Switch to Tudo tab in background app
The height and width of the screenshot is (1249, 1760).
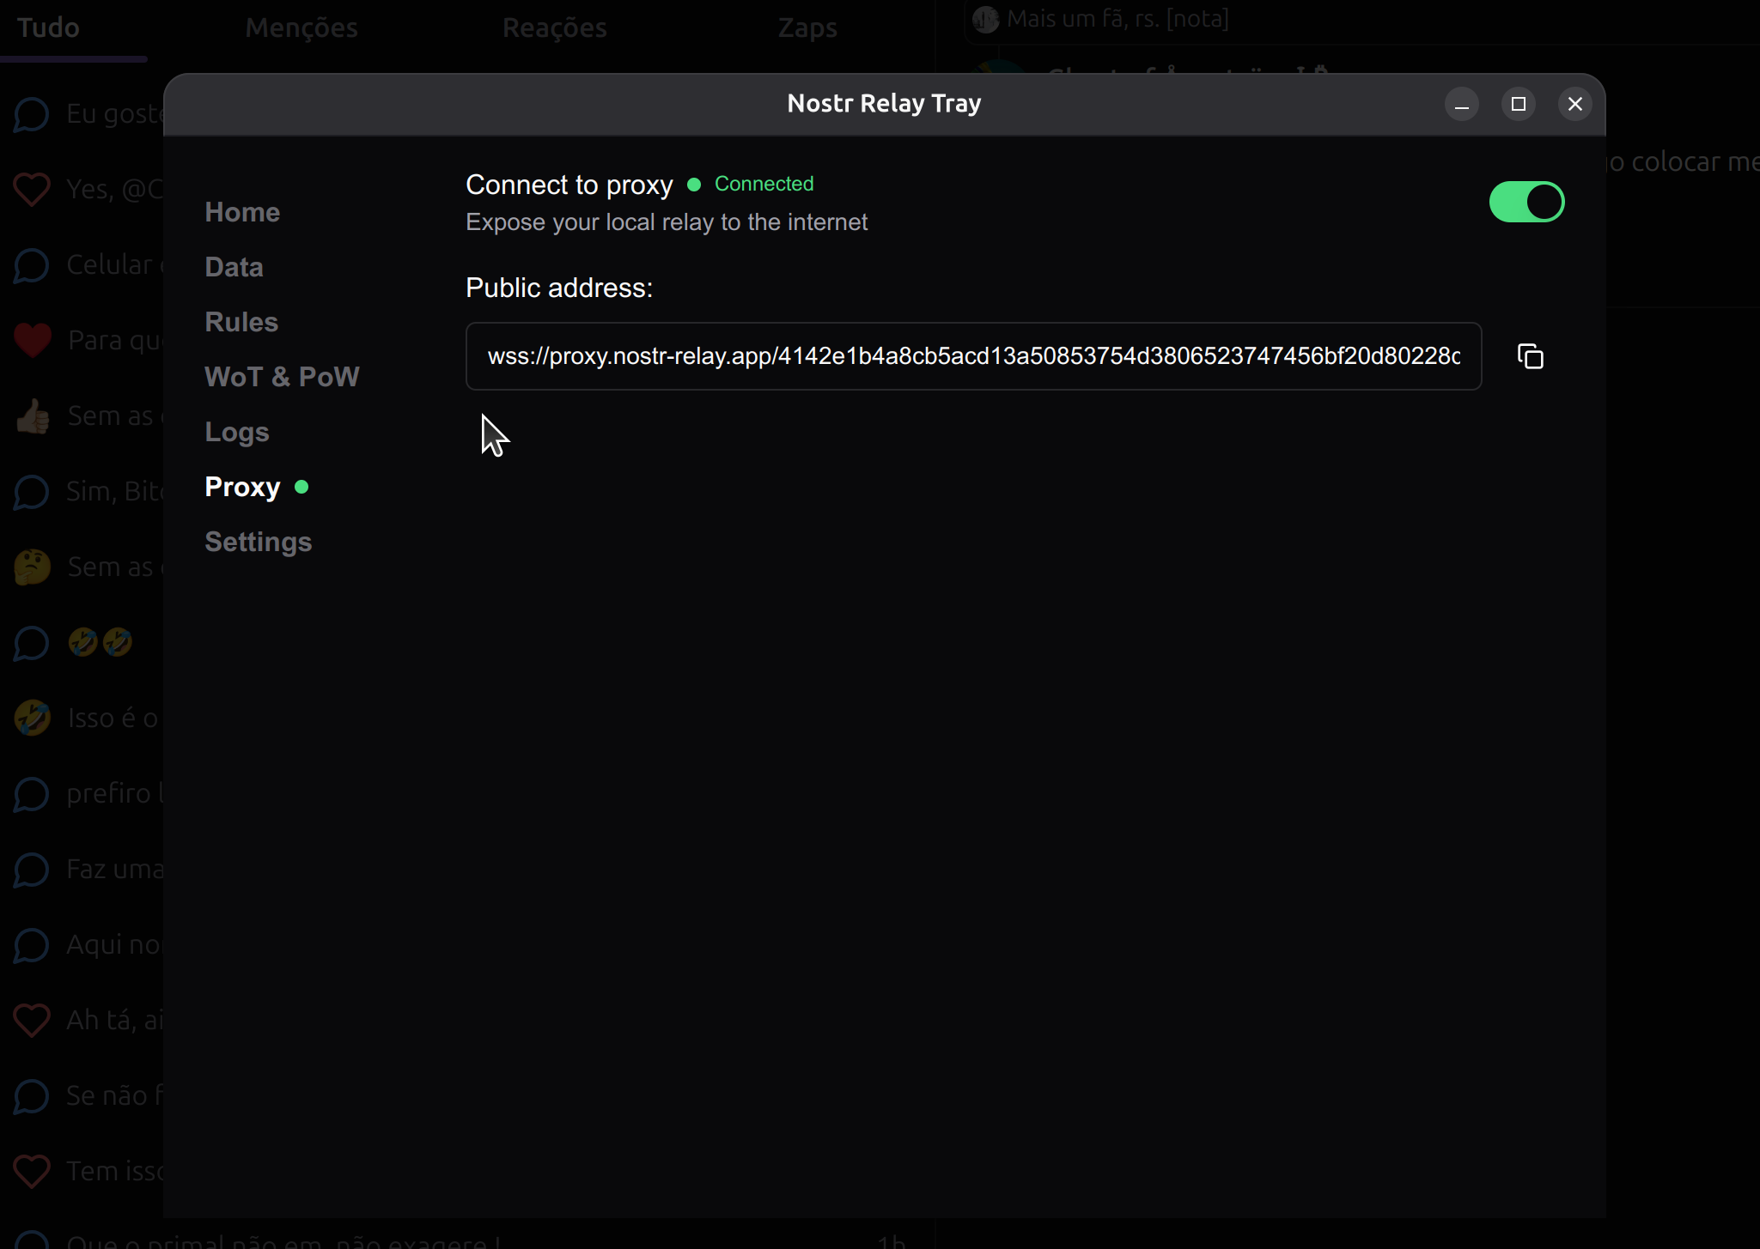click(x=48, y=27)
